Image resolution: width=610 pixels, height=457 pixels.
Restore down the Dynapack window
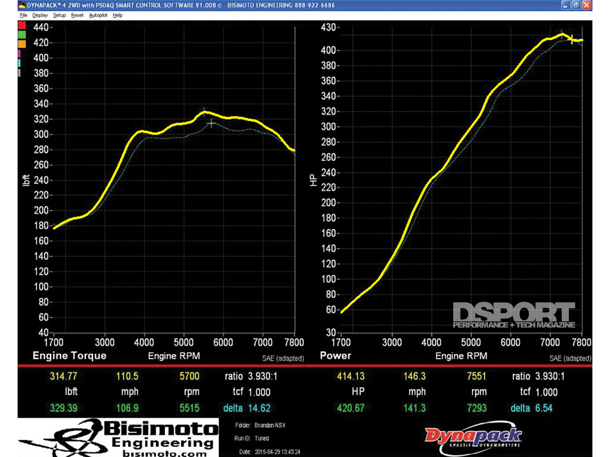coord(576,5)
